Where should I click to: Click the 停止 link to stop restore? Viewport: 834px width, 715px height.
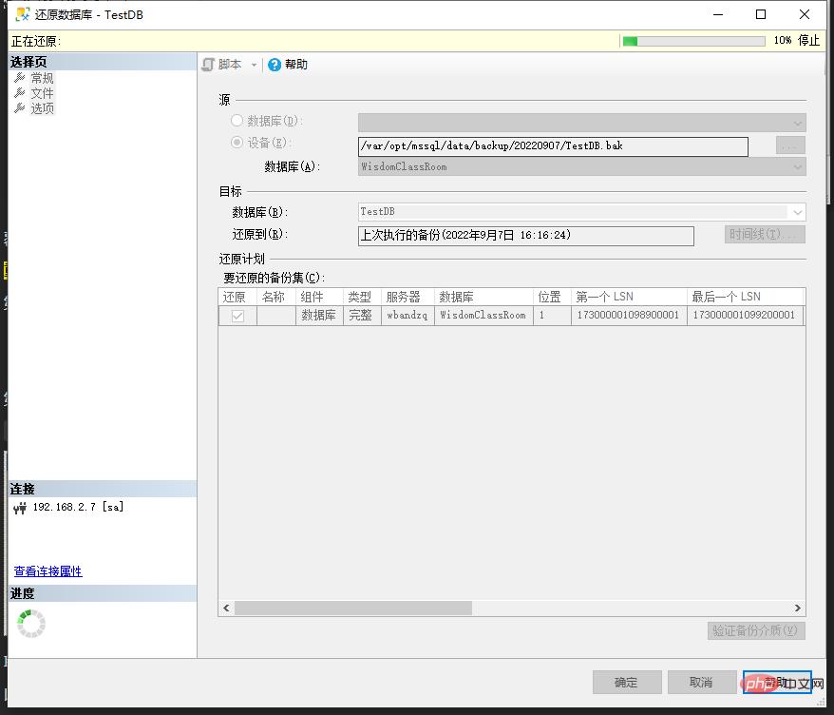808,41
